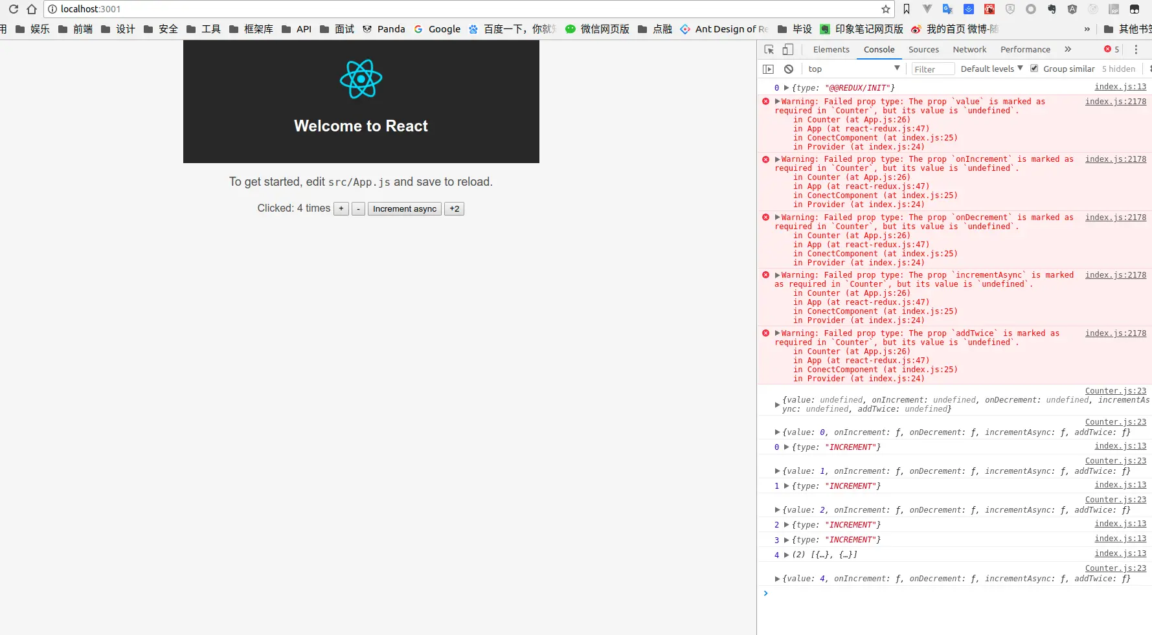Click the React logo

pyautogui.click(x=361, y=79)
